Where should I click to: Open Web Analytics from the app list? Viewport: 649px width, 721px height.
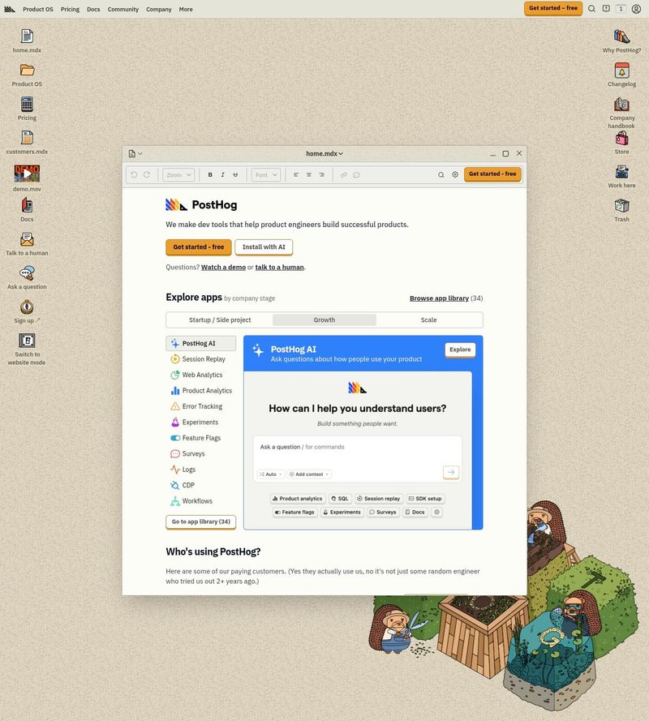pyautogui.click(x=201, y=375)
